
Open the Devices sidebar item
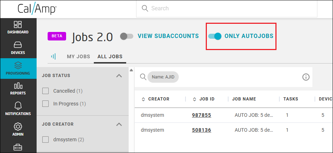pyautogui.click(x=18, y=48)
